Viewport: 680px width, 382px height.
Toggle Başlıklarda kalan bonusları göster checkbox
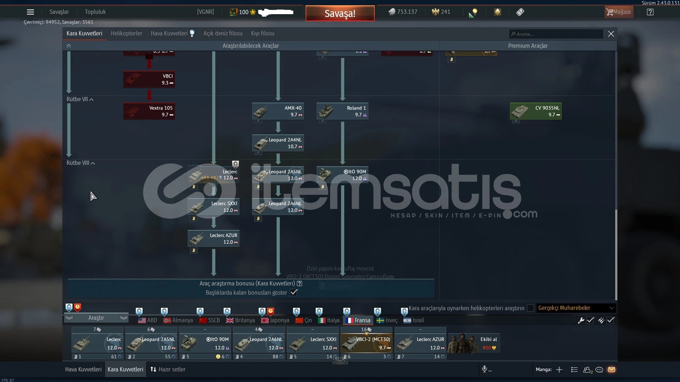294,293
